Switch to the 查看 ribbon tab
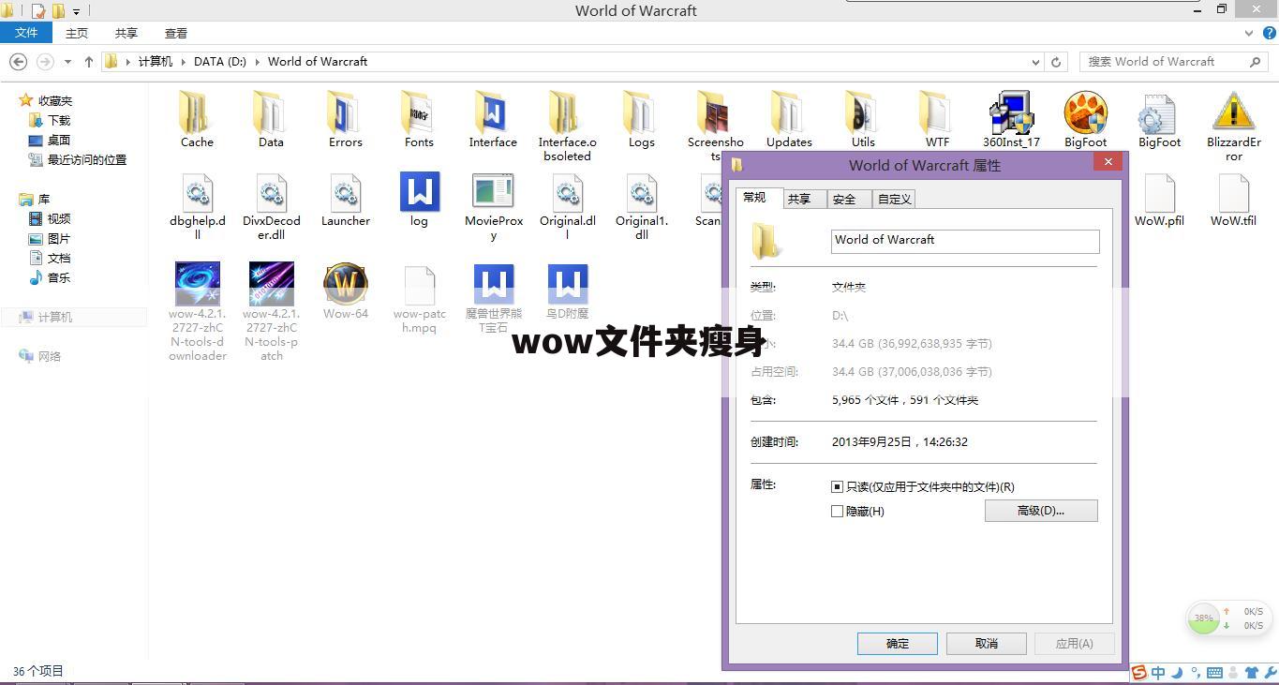The image size is (1279, 685). coord(176,33)
